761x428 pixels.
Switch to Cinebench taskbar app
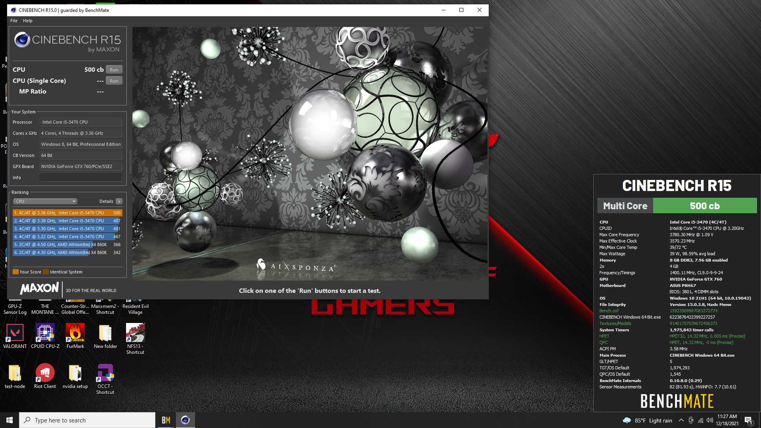point(185,420)
